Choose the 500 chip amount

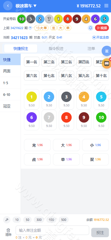64,220
